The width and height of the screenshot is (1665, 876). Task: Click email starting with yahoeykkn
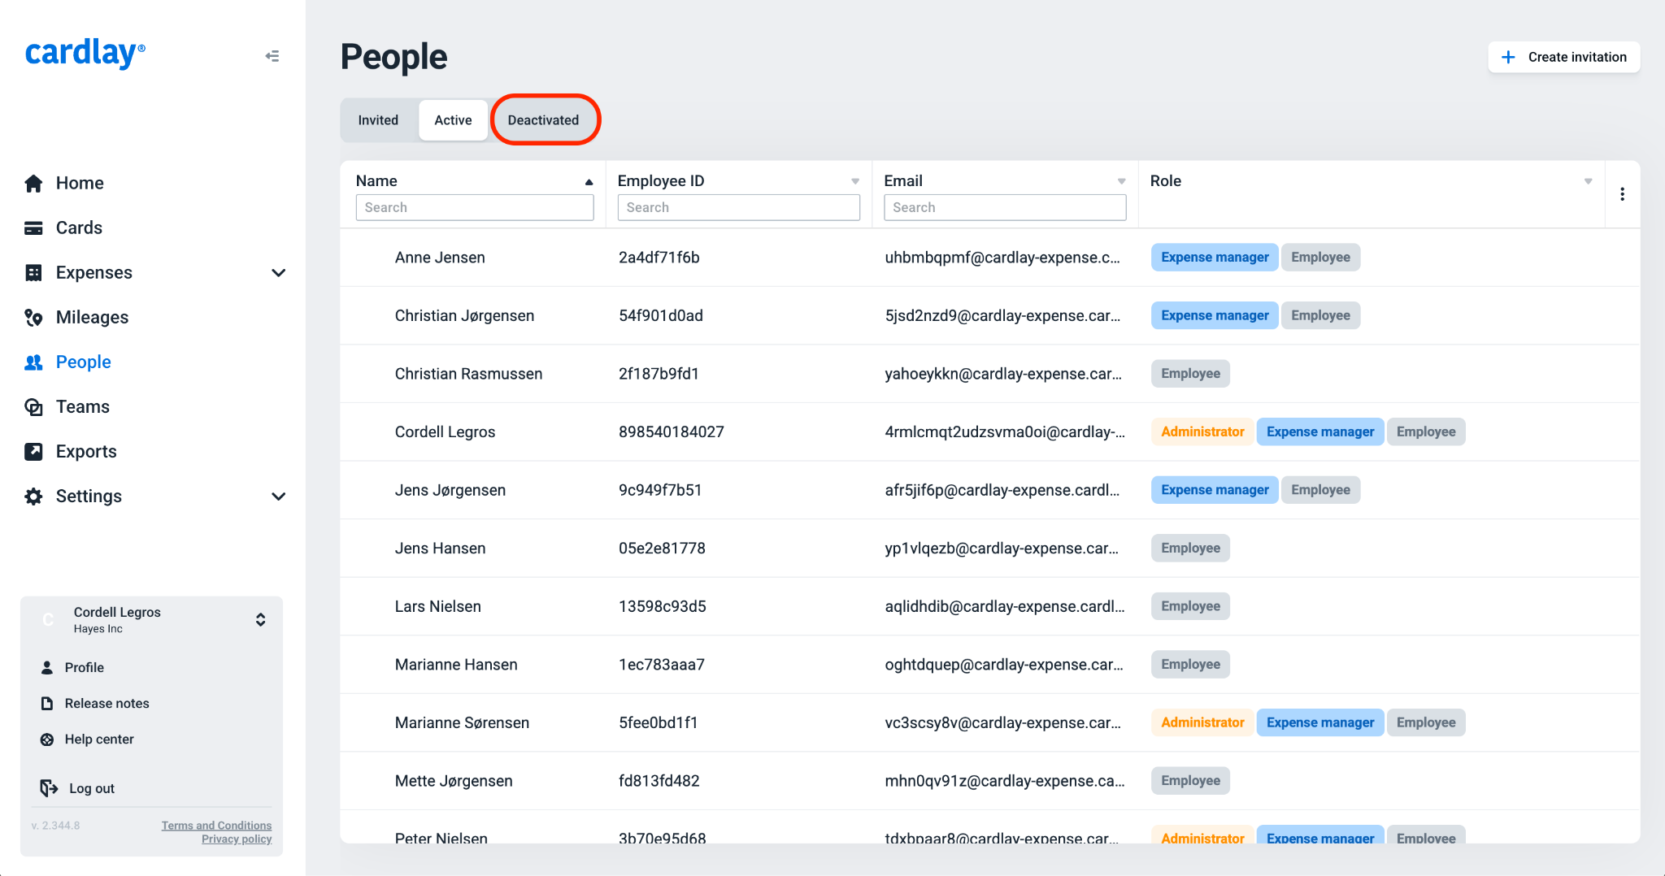click(1003, 374)
